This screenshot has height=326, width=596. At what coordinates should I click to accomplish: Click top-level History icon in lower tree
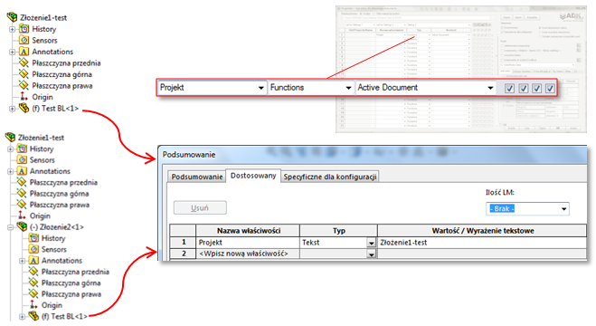[22, 149]
